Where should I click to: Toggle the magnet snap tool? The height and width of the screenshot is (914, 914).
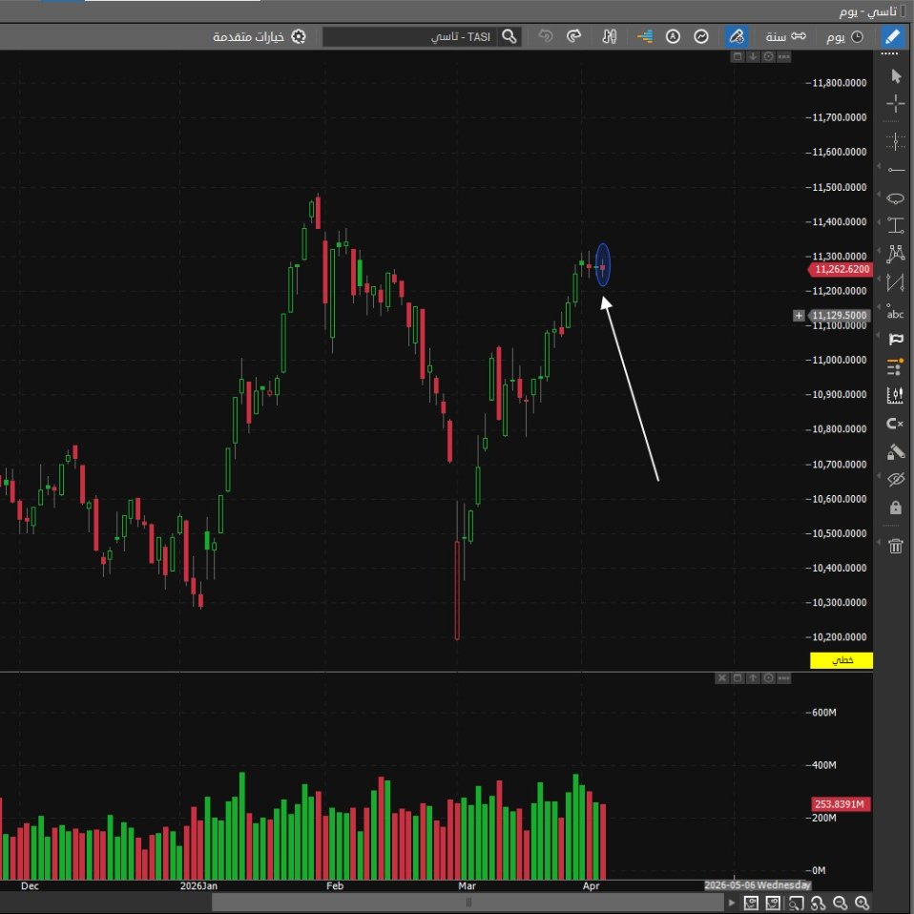[895, 424]
